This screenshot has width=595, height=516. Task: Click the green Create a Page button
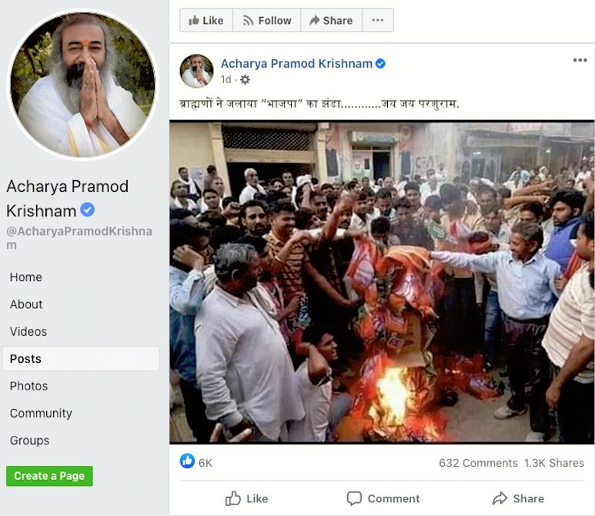tap(49, 476)
